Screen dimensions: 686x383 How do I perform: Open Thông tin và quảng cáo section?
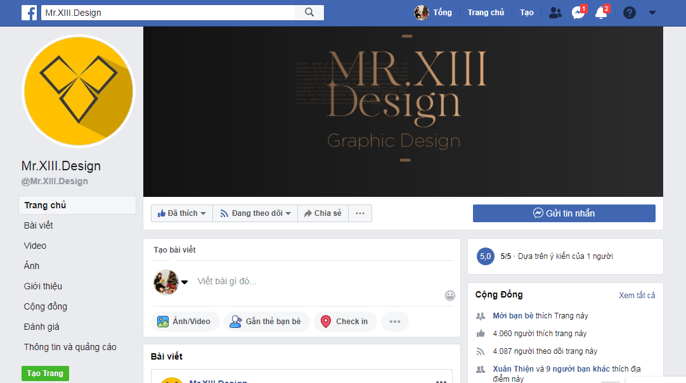tap(70, 347)
